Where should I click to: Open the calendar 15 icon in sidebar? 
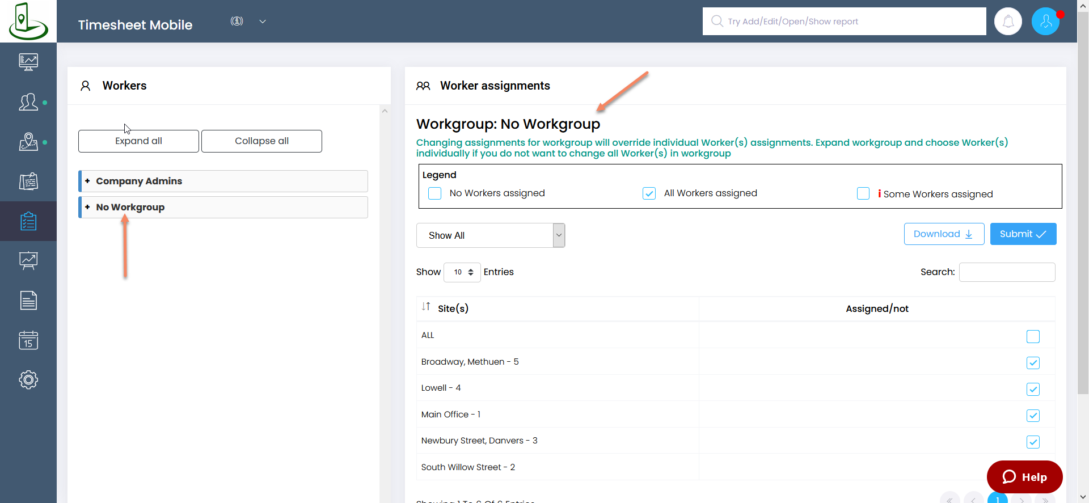[x=28, y=340]
